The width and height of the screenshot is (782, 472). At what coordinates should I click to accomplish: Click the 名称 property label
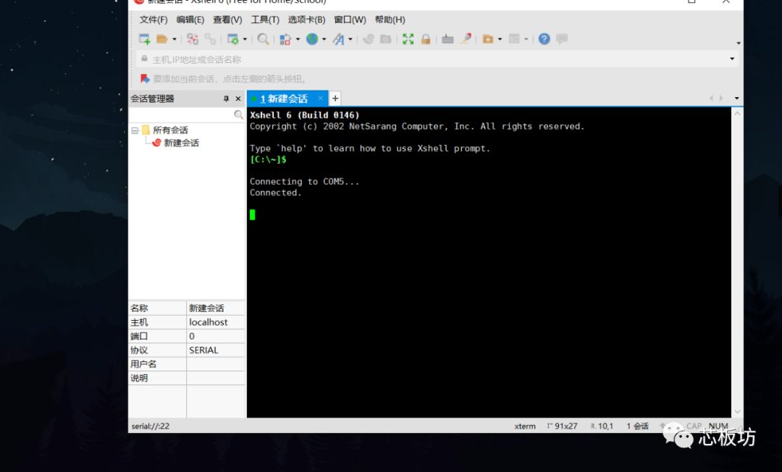(x=139, y=308)
